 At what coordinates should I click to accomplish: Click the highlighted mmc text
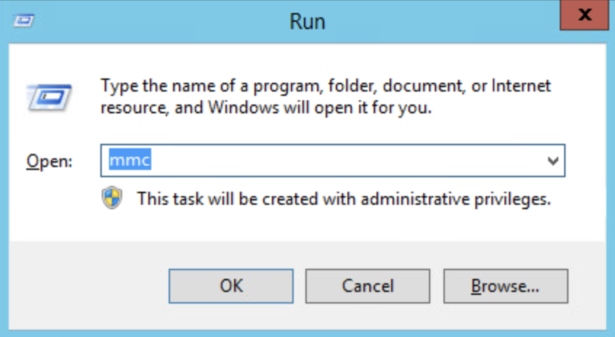(129, 161)
